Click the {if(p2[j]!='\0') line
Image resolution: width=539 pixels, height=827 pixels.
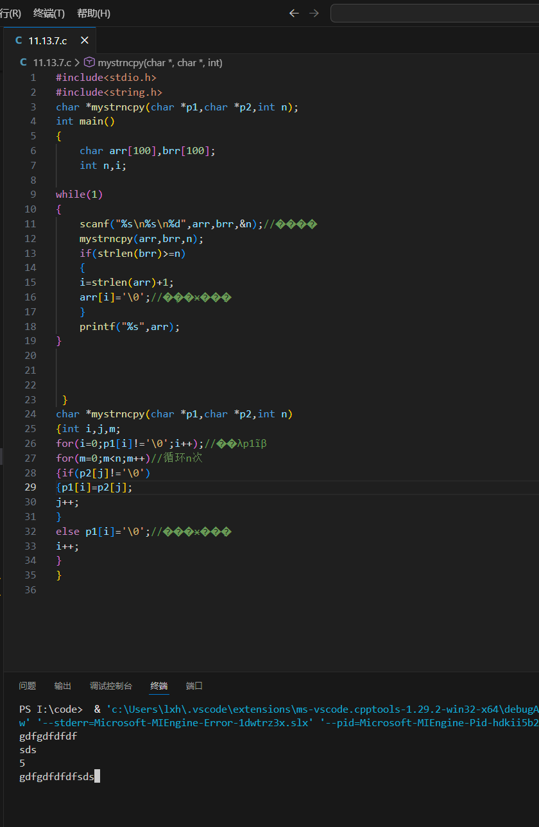(x=103, y=473)
